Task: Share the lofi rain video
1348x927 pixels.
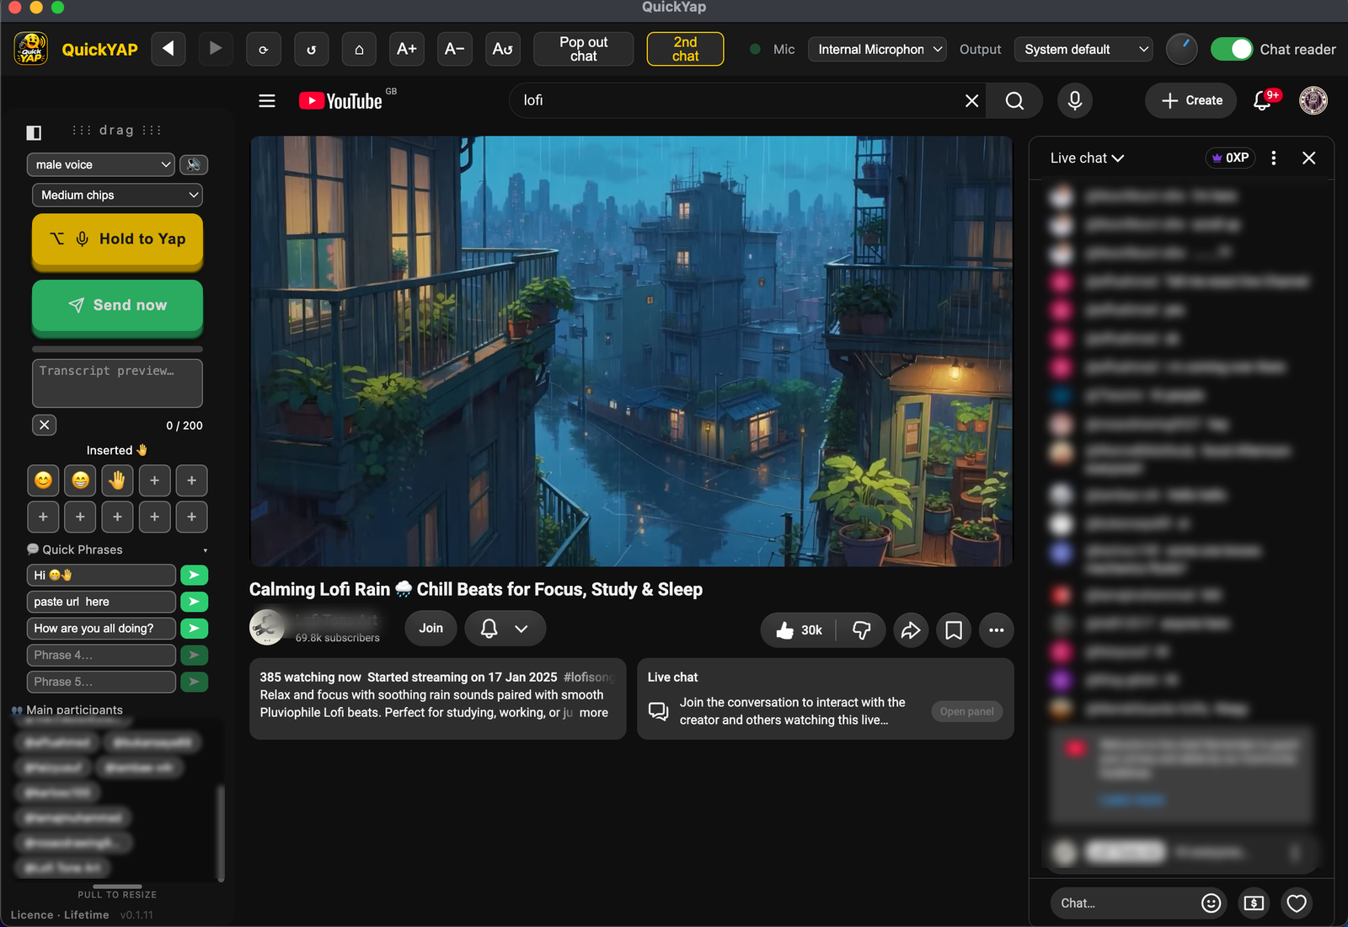Action: pyautogui.click(x=911, y=630)
